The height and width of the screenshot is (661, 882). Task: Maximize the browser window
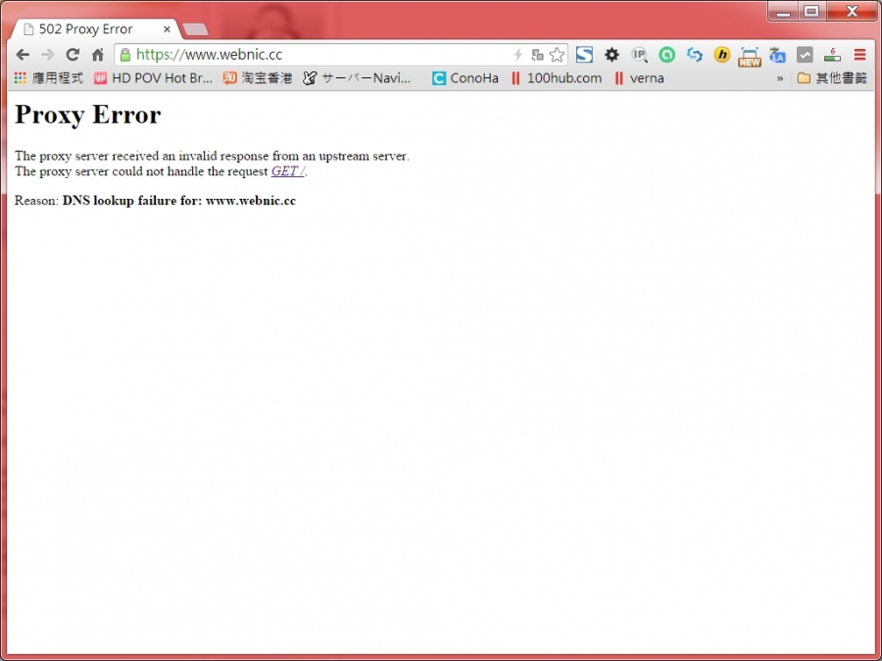pyautogui.click(x=811, y=11)
